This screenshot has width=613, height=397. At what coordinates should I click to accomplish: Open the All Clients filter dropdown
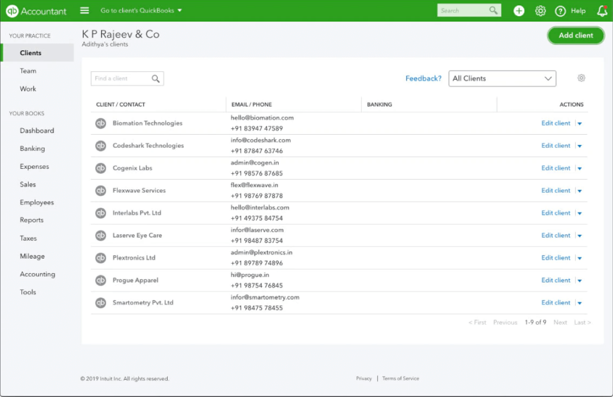pyautogui.click(x=502, y=78)
